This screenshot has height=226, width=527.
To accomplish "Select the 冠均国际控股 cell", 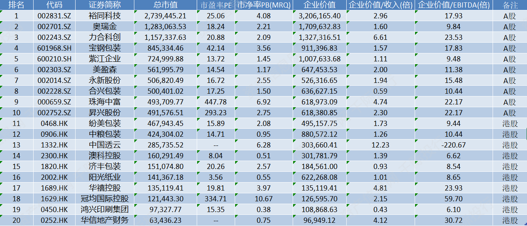I will click(x=104, y=199).
